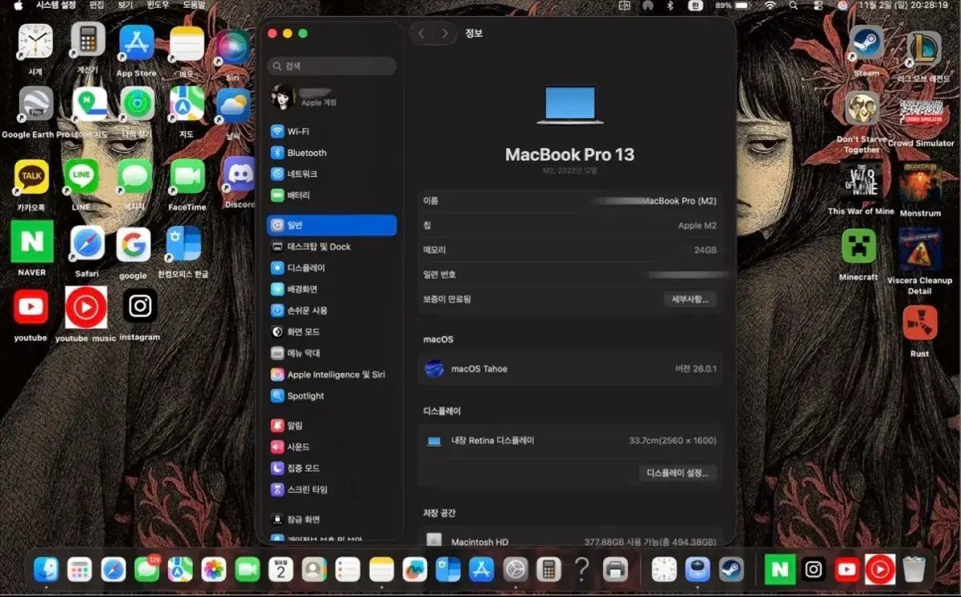Open Crowd Simulator desktop shortcut

coord(921,122)
